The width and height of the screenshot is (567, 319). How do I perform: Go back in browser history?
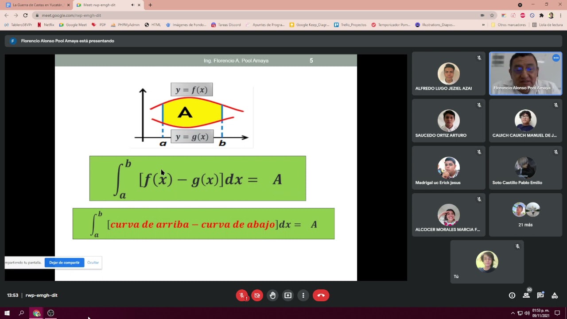(x=7, y=15)
